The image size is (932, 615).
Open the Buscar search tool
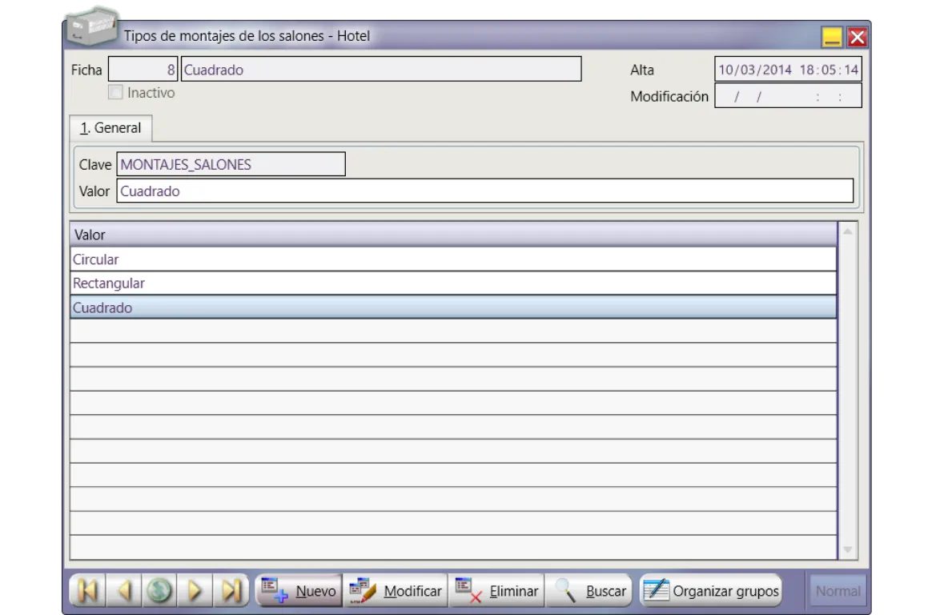click(590, 591)
